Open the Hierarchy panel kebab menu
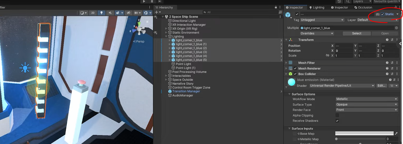 pos(280,8)
